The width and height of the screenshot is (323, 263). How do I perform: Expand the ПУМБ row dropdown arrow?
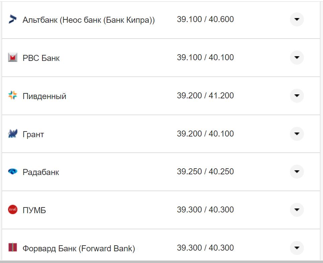[297, 210]
